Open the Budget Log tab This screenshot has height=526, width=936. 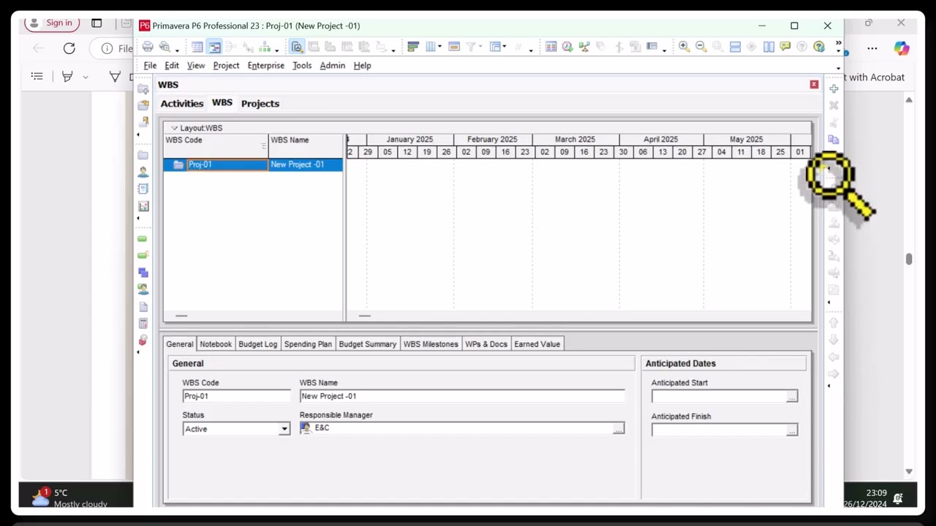(258, 344)
